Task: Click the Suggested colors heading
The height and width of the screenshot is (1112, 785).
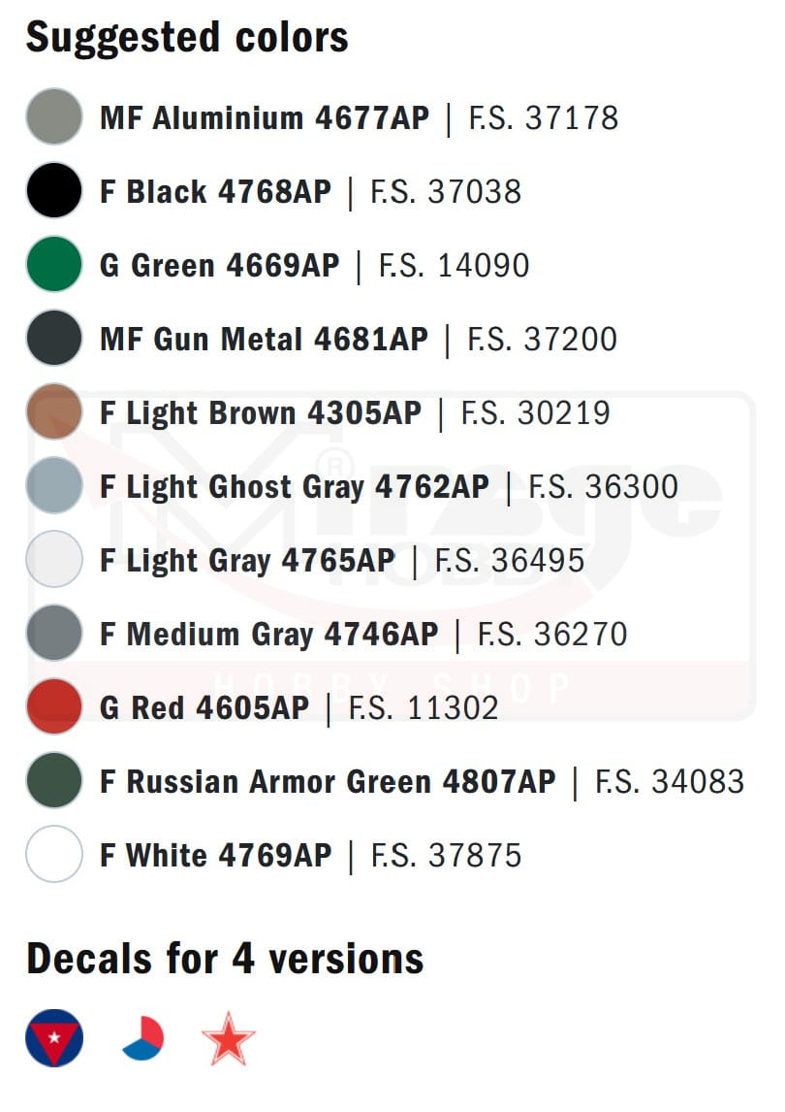Action: coord(187,38)
